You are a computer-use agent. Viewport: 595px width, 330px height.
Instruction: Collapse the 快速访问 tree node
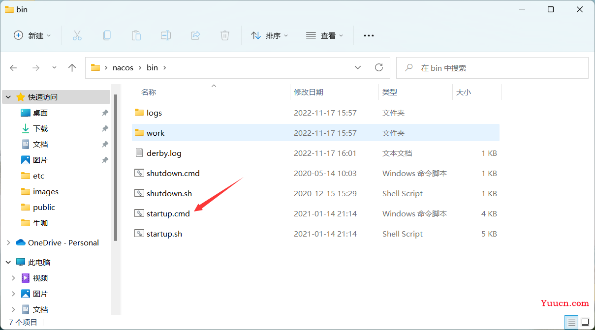pyautogui.click(x=8, y=97)
